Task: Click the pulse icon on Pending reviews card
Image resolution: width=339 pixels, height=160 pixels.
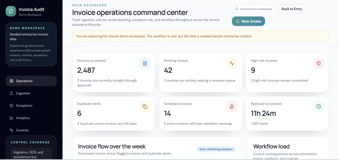Action: (232, 63)
